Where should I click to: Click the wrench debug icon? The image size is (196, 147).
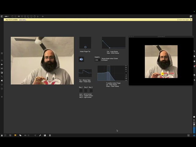coord(40,135)
